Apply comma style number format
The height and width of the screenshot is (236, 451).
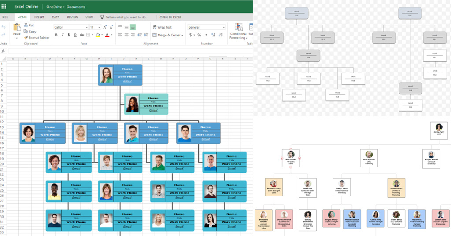(206, 35)
